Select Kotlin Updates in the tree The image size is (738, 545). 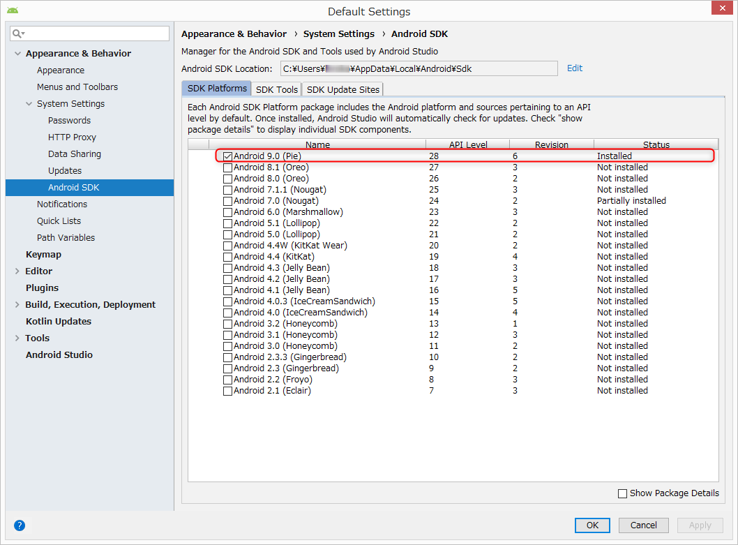[x=59, y=321]
